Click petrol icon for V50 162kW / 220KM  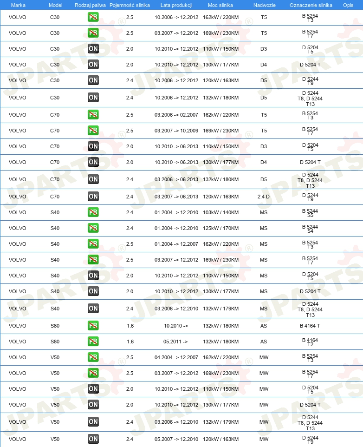[x=93, y=357]
